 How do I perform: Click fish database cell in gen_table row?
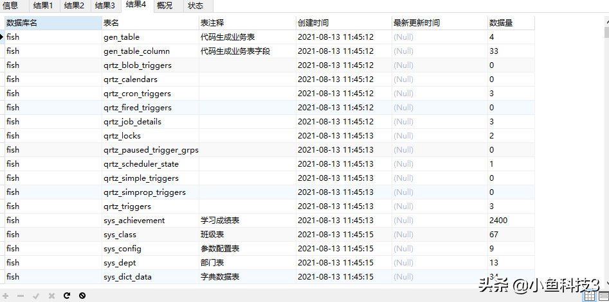[53, 37]
